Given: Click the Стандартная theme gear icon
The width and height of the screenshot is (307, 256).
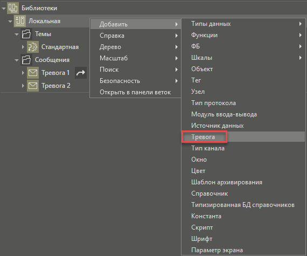Looking at the screenshot, I should [x=33, y=47].
